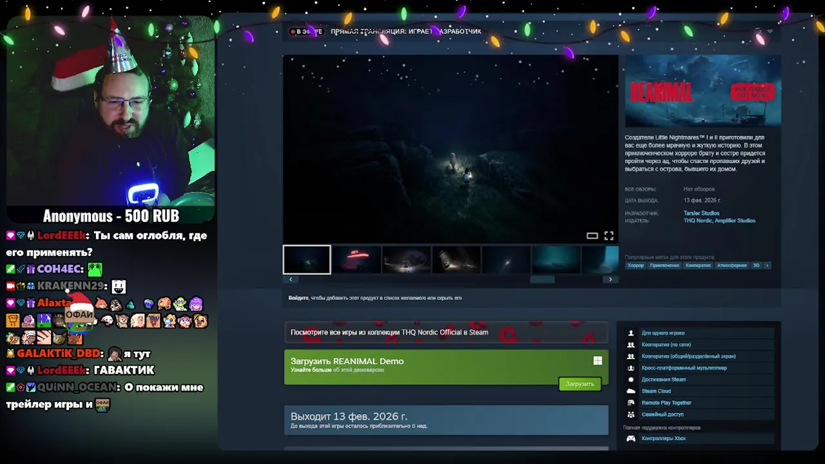Open 'Remote Play Together' feature link
Viewport: 825px width, 464px height.
pos(666,403)
